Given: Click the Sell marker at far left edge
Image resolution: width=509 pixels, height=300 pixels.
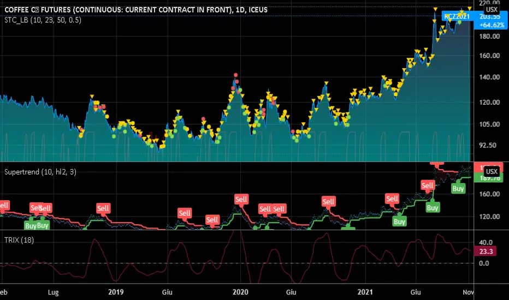Looking at the screenshot, I should [3, 206].
